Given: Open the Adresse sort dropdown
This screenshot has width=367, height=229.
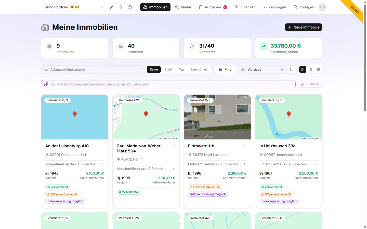Looking at the screenshot, I should pyautogui.click(x=266, y=69).
